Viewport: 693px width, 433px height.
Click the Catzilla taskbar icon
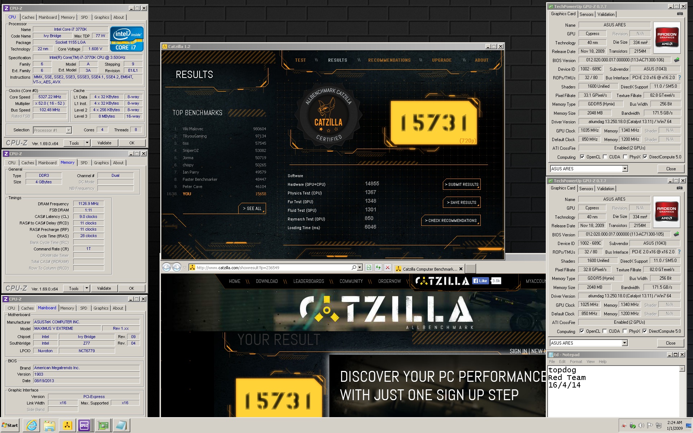click(67, 425)
